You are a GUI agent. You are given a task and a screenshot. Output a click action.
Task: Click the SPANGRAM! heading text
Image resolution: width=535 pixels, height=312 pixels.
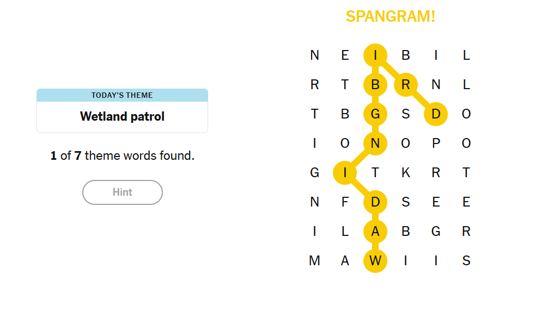[390, 16]
